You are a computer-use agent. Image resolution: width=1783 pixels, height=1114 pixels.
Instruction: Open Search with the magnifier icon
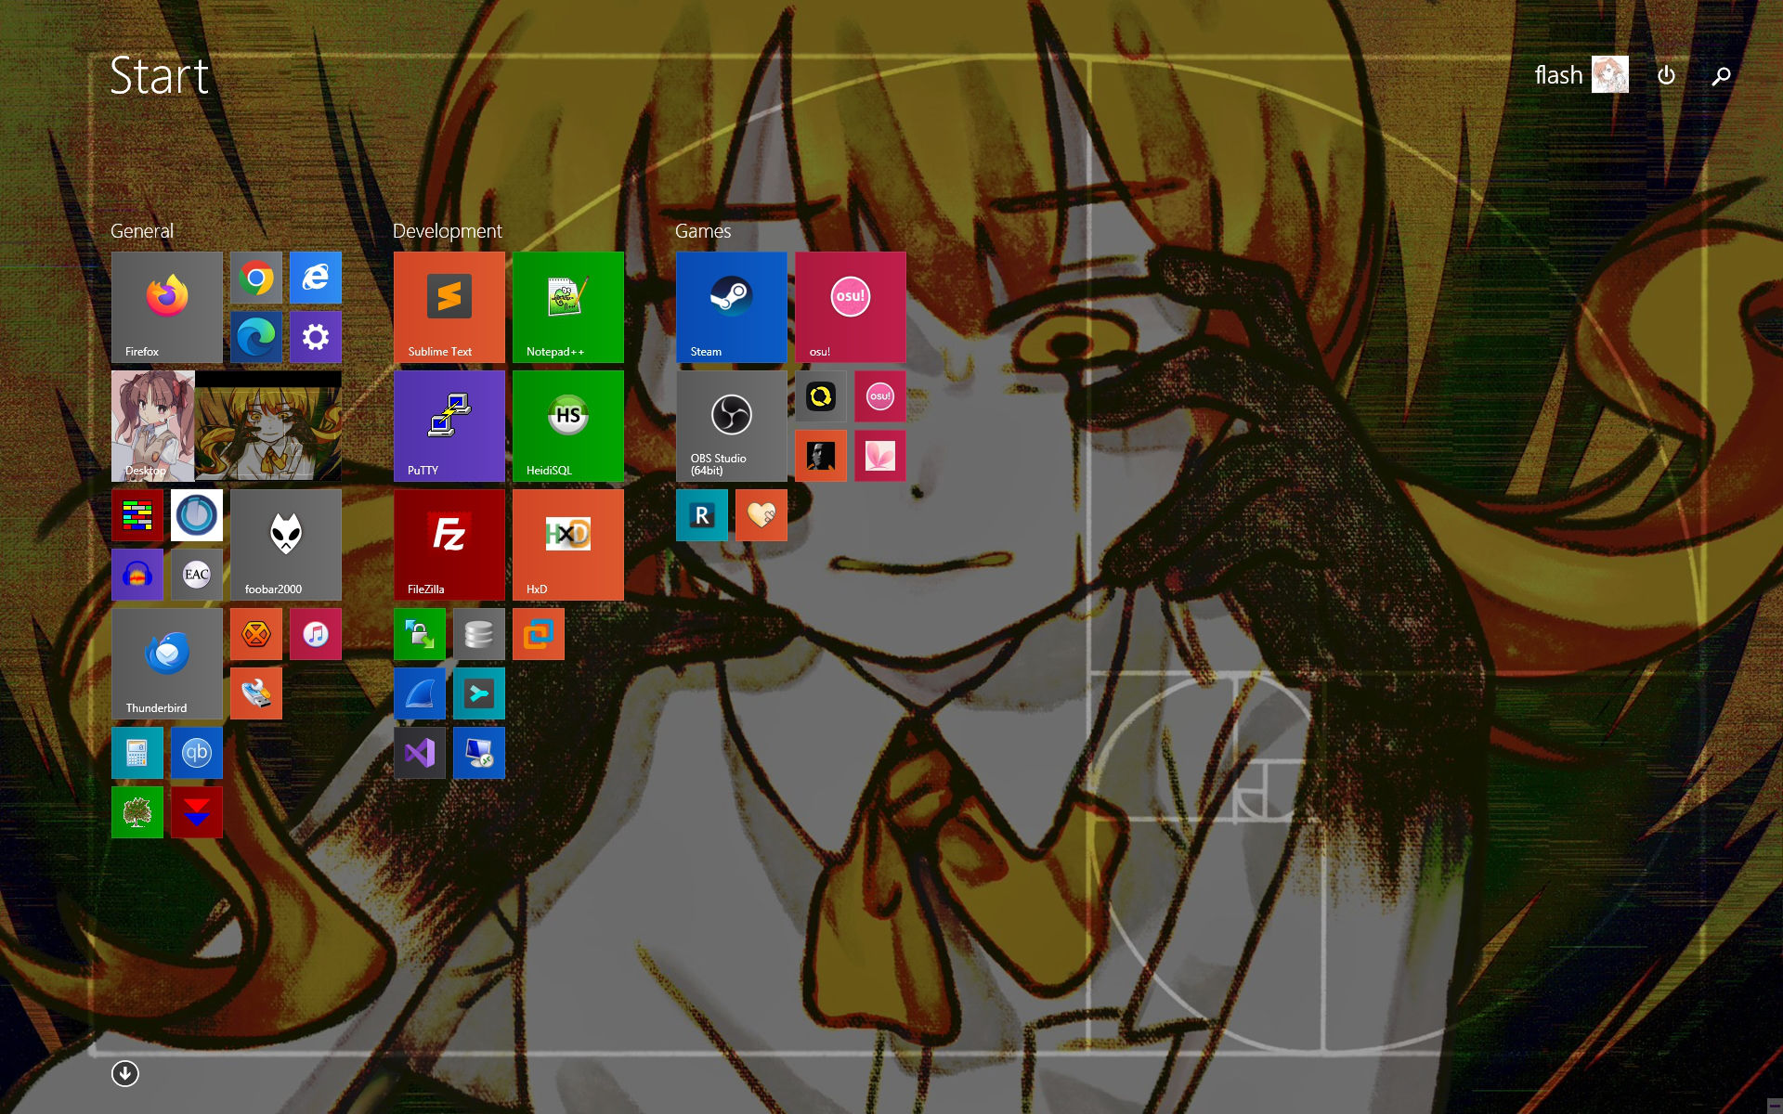[1721, 75]
